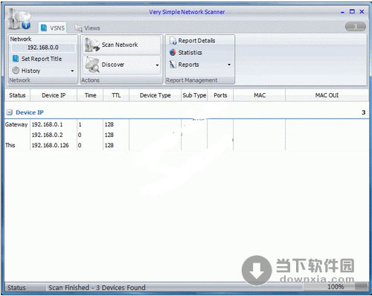Collapse the Device IP group

coord(10,112)
